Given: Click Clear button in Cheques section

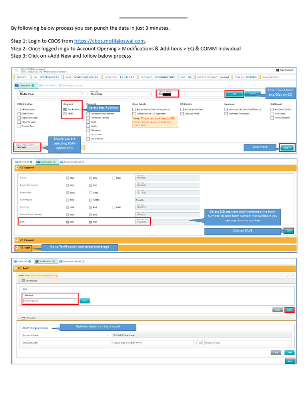Looking at the screenshot, I should (276, 353).
